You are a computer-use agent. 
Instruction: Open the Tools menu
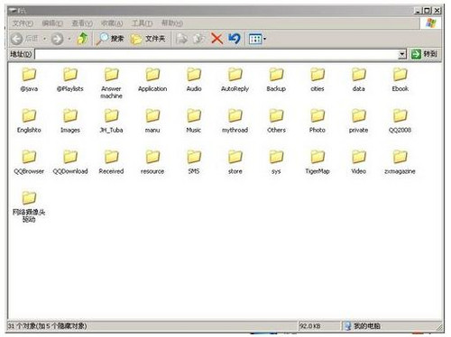tap(142, 23)
